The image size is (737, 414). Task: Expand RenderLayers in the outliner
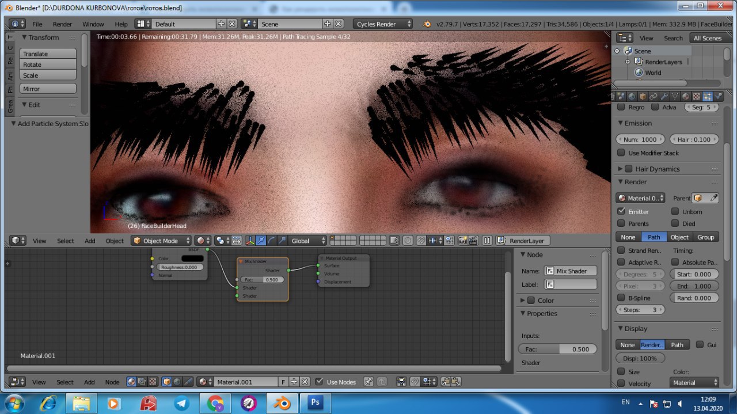coord(628,62)
